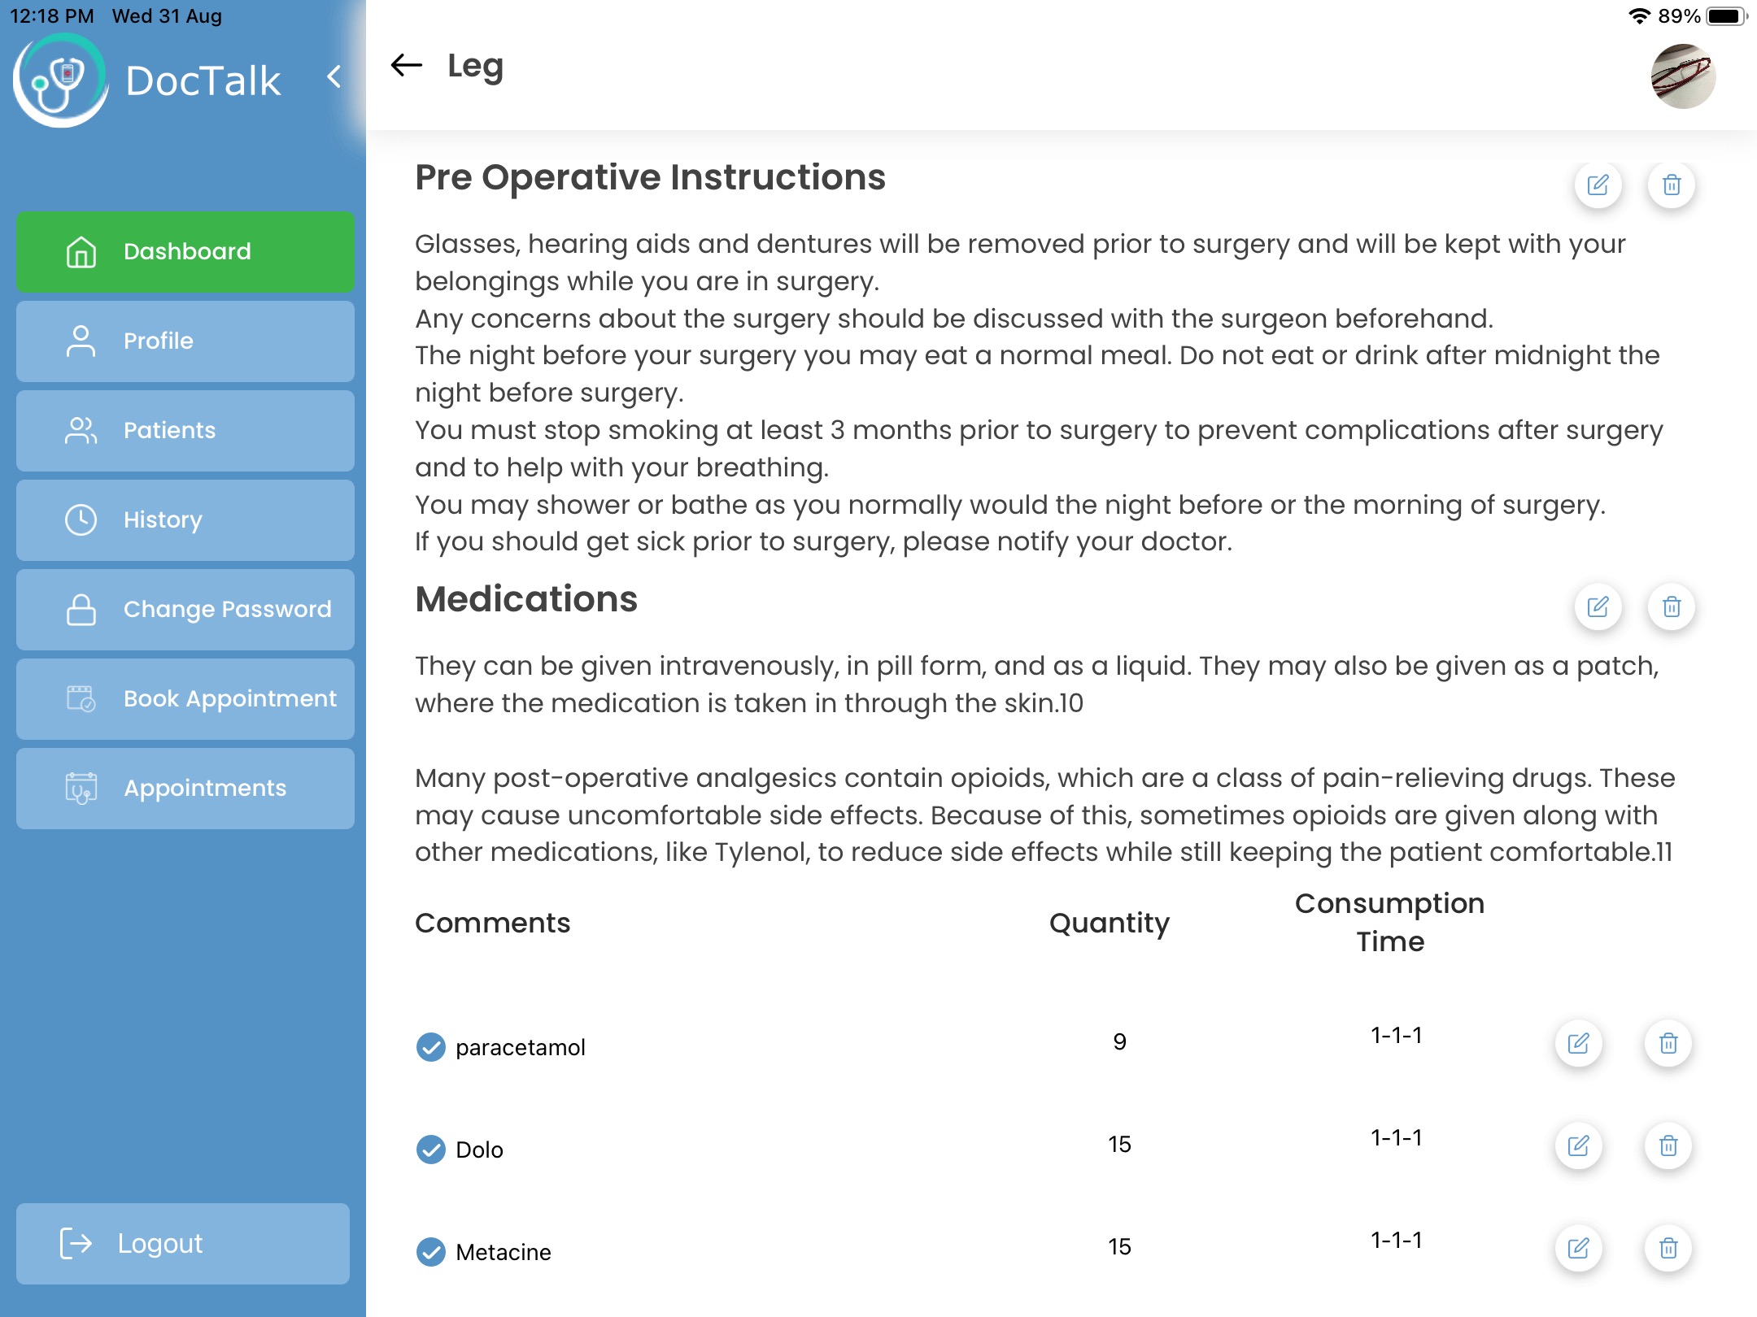Open Change Password from the sidebar
Screen dimensions: 1757x1317
[185, 609]
